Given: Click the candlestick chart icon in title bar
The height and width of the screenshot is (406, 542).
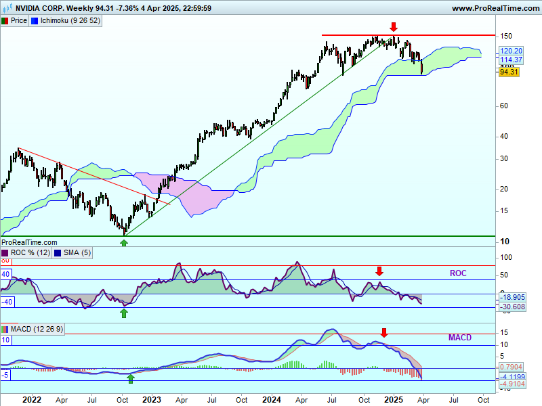Looking at the screenshot, I should (x=7, y=7).
